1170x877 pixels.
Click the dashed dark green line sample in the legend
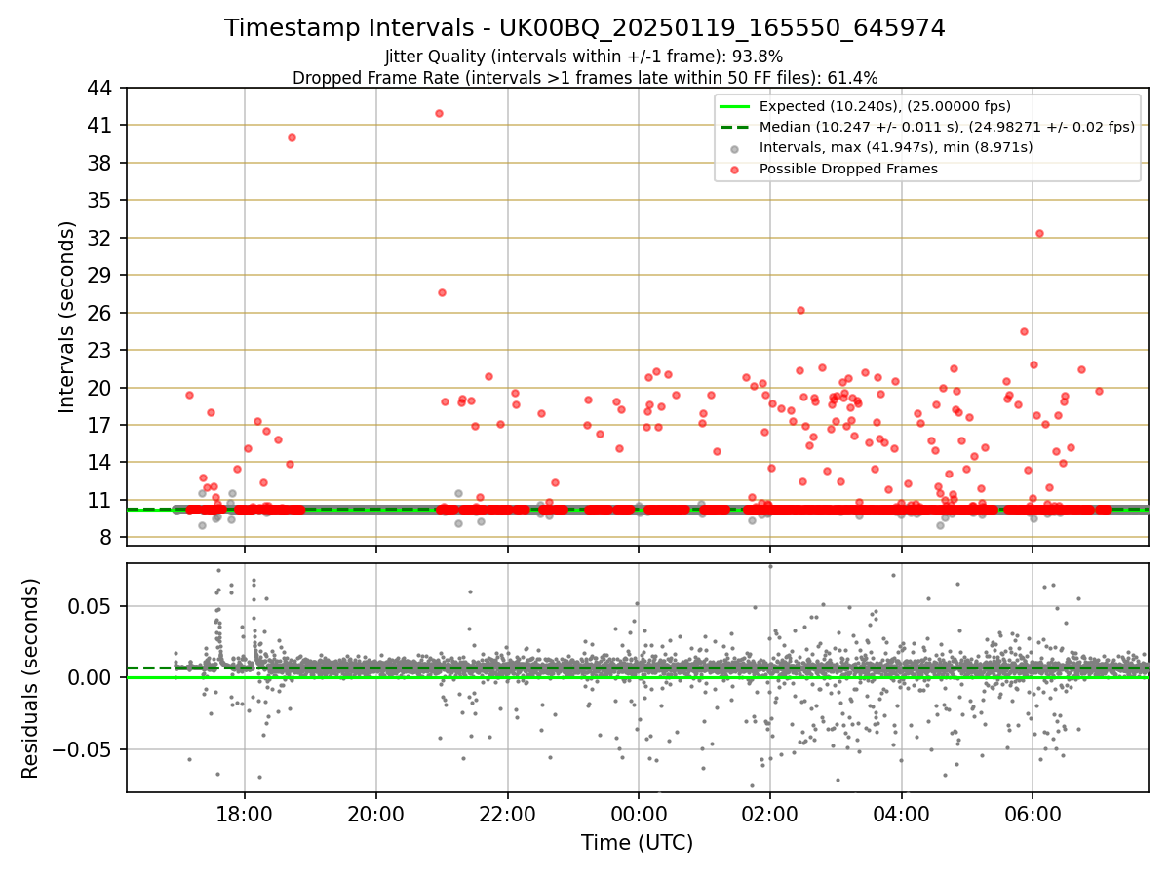coord(735,128)
